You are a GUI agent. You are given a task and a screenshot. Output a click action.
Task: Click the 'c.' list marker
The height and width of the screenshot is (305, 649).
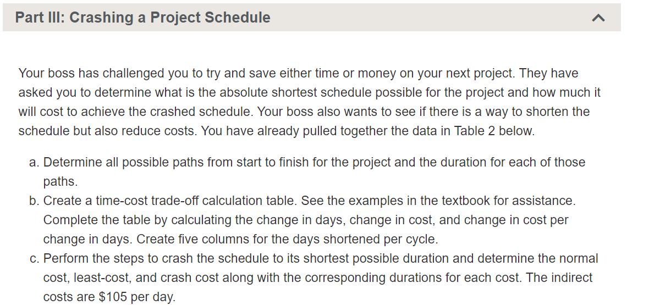34,259
